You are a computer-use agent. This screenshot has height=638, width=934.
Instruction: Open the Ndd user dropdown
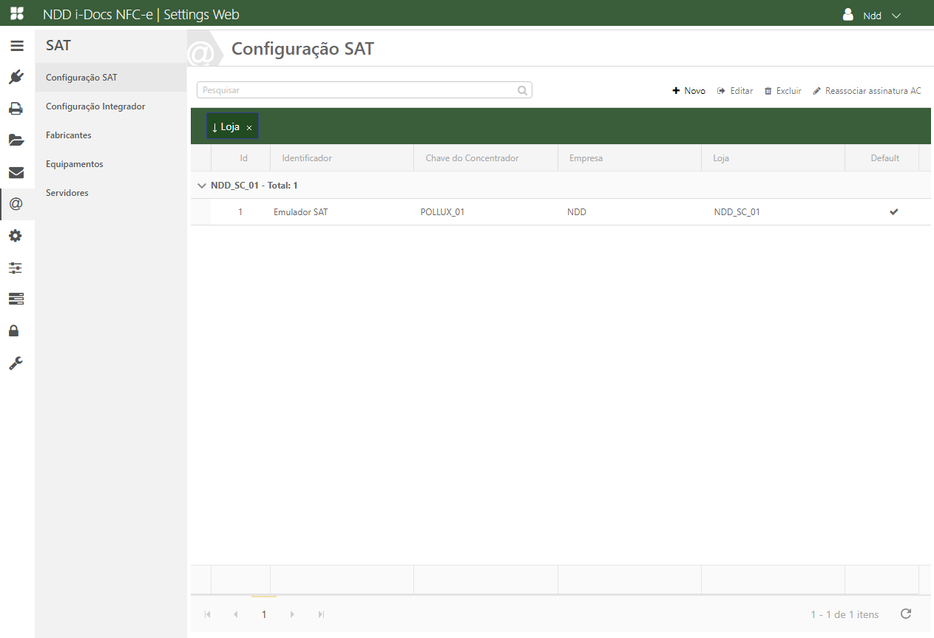[873, 16]
